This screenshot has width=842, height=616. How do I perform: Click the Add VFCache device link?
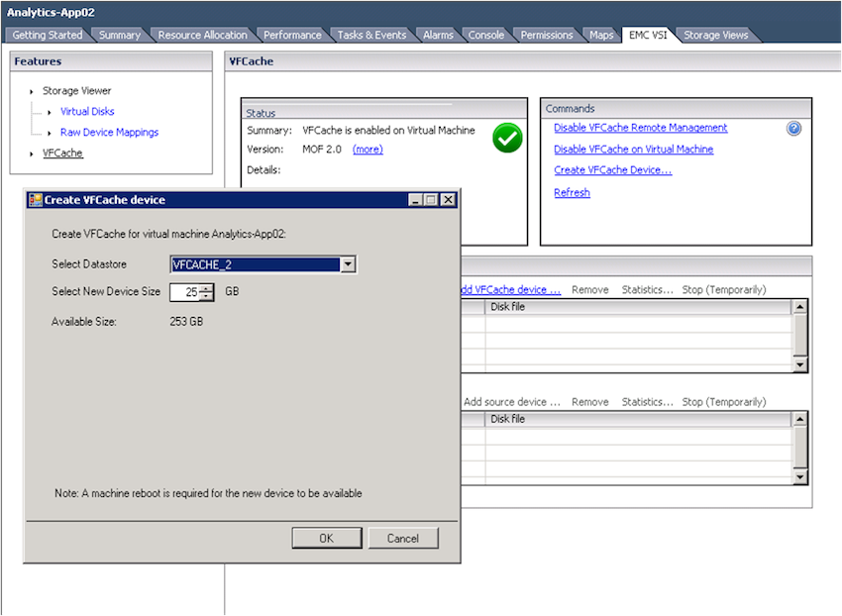[511, 290]
